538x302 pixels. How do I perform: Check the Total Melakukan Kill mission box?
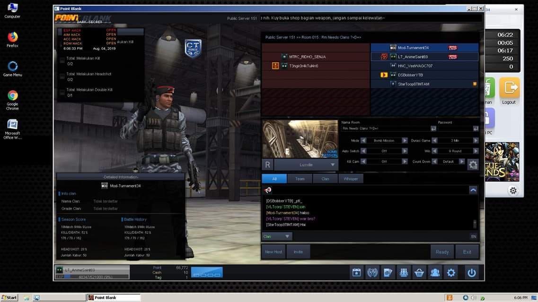(x=62, y=60)
